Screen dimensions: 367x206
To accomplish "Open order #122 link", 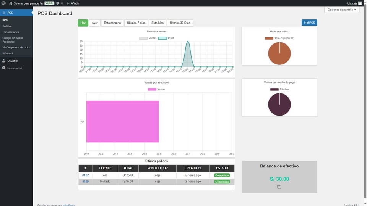I will point(85,175).
